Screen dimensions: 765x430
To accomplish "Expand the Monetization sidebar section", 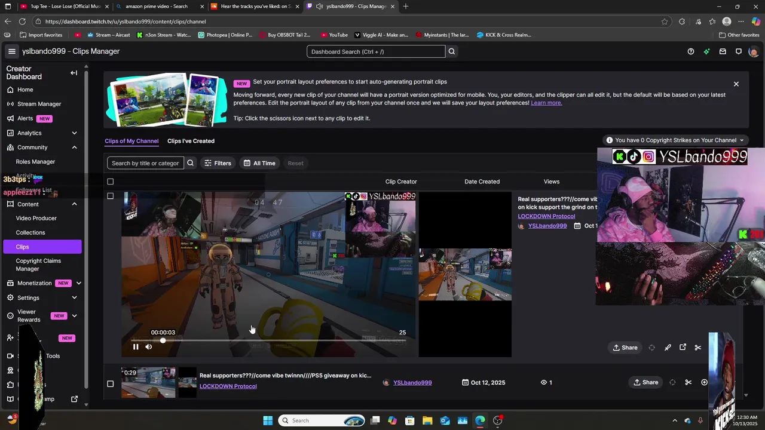I will pos(78,283).
